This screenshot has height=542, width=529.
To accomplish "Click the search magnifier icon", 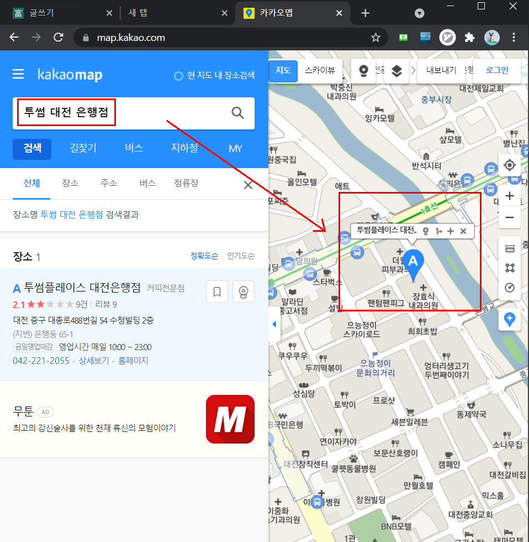I will point(237,113).
